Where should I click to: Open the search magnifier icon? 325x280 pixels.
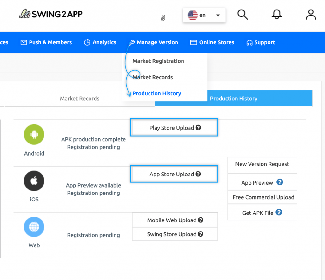click(x=242, y=14)
